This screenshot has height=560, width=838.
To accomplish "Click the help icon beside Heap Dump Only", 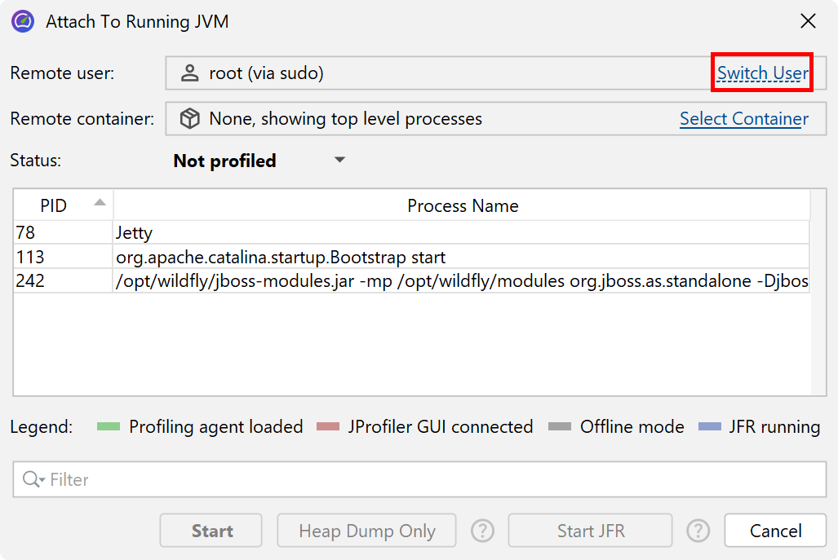I will (x=483, y=531).
